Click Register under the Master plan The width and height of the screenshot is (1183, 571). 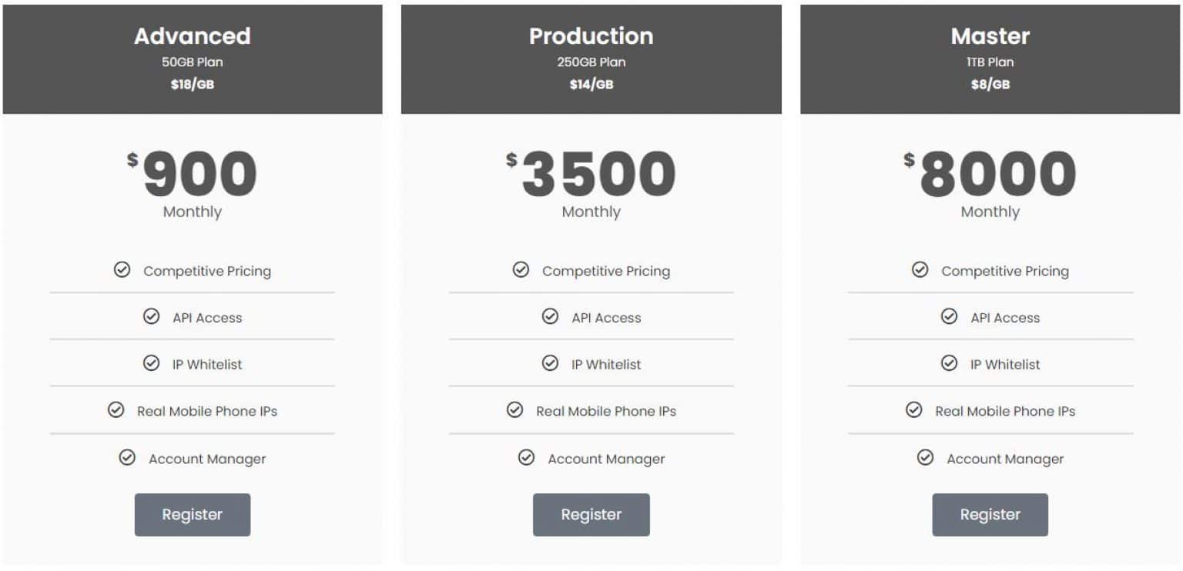(x=990, y=514)
